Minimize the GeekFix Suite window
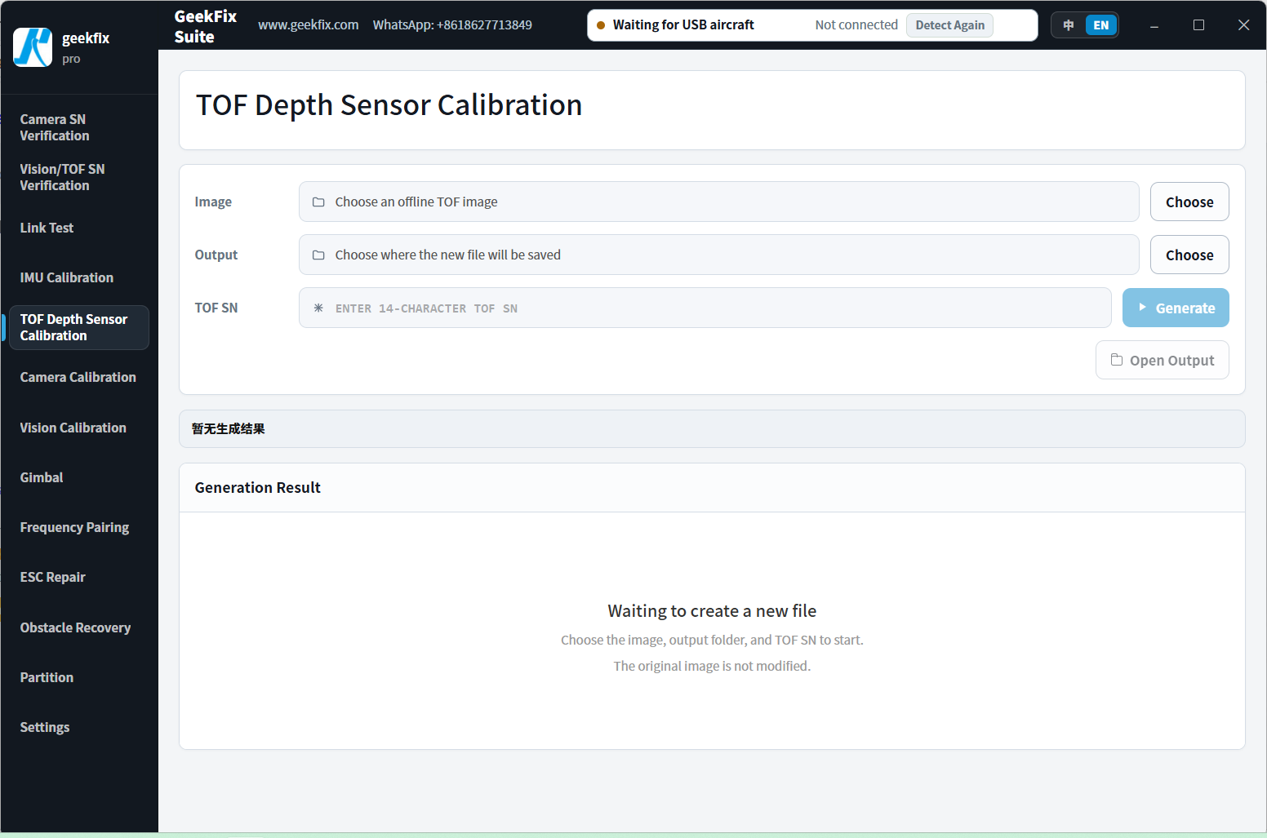 (1154, 25)
